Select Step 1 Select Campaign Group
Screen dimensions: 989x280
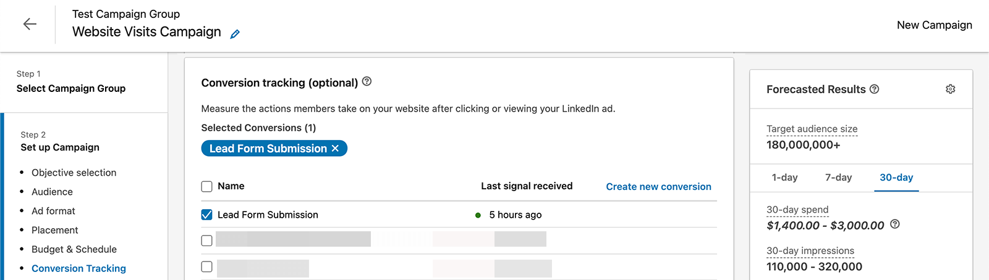(71, 82)
